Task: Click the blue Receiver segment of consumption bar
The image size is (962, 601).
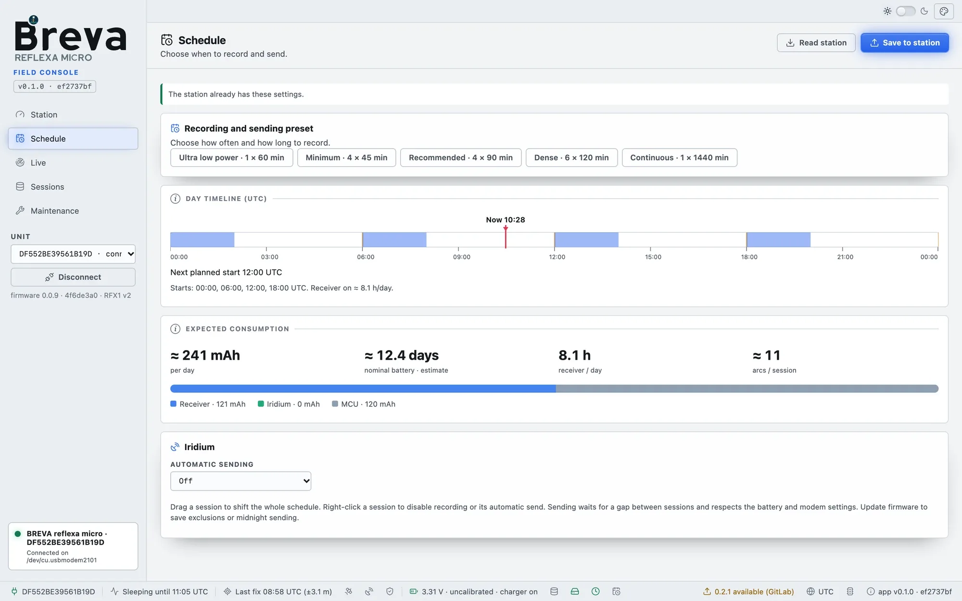Action: tap(363, 388)
